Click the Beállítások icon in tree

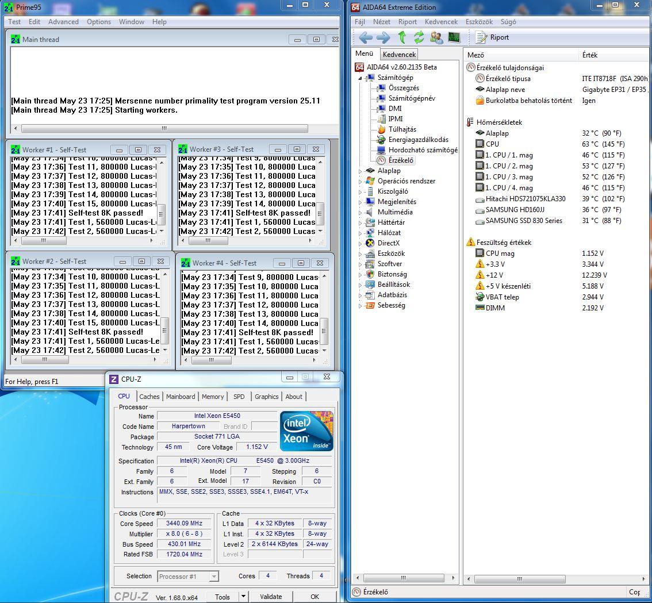tap(370, 285)
